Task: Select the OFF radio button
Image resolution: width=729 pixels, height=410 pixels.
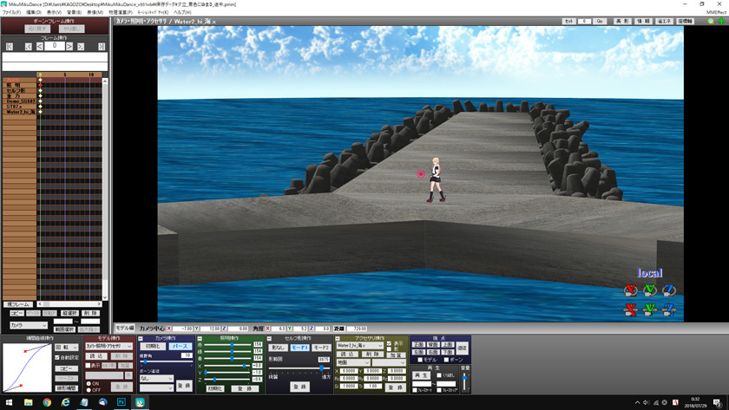Action: point(89,390)
